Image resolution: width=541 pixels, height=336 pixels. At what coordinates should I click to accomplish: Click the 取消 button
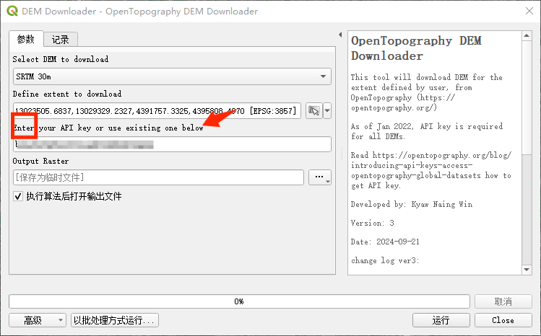(x=503, y=301)
